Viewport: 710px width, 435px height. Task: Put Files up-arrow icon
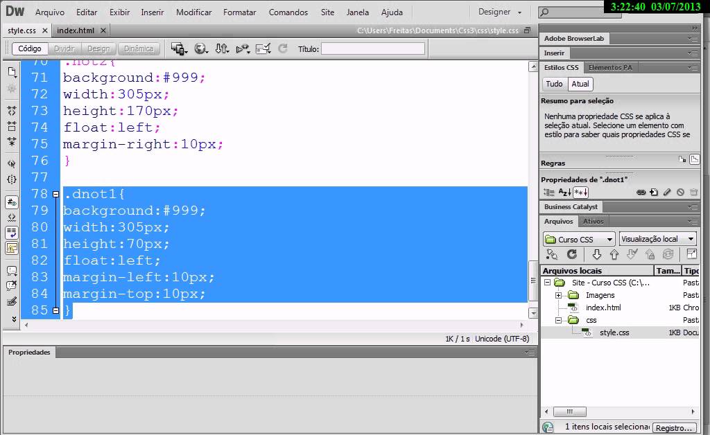(614, 255)
